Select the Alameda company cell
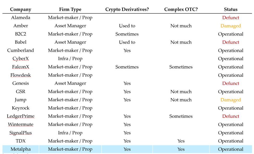 tap(21, 17)
